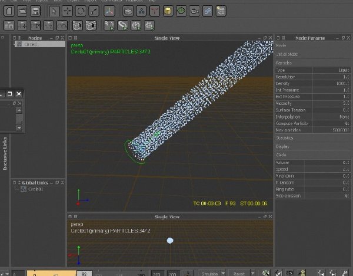Viewport: 353px width, 276px height.
Task: Add a camera with camera icon
Action: tap(194, 11)
